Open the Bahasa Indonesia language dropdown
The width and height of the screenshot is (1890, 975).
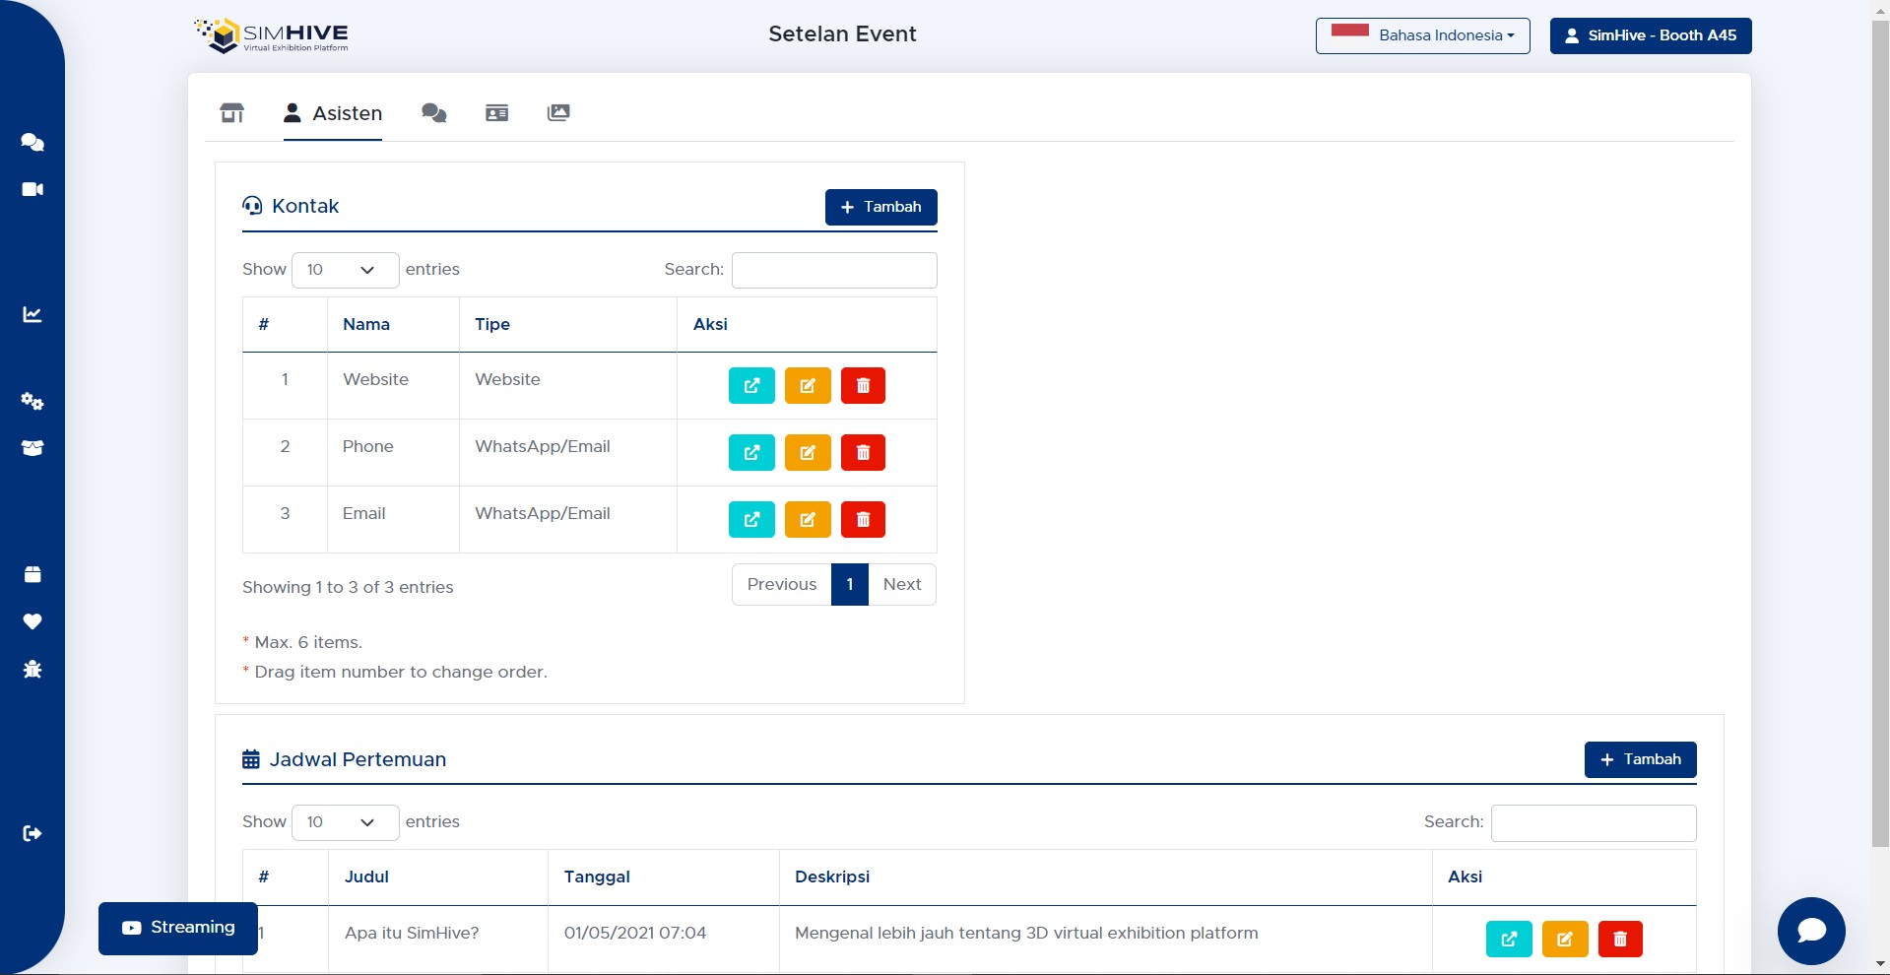(1423, 35)
